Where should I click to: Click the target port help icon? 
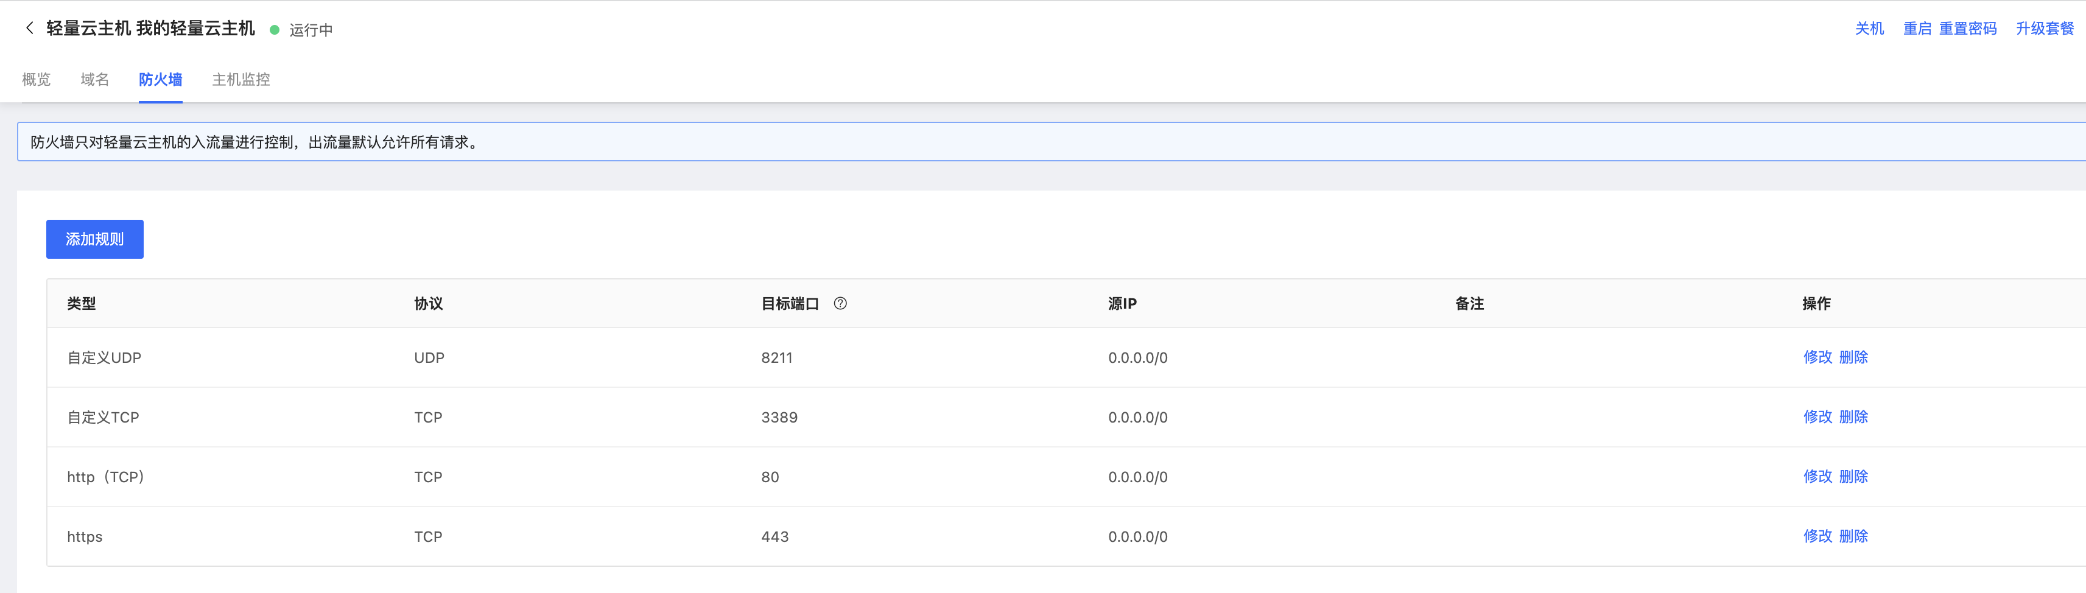841,303
